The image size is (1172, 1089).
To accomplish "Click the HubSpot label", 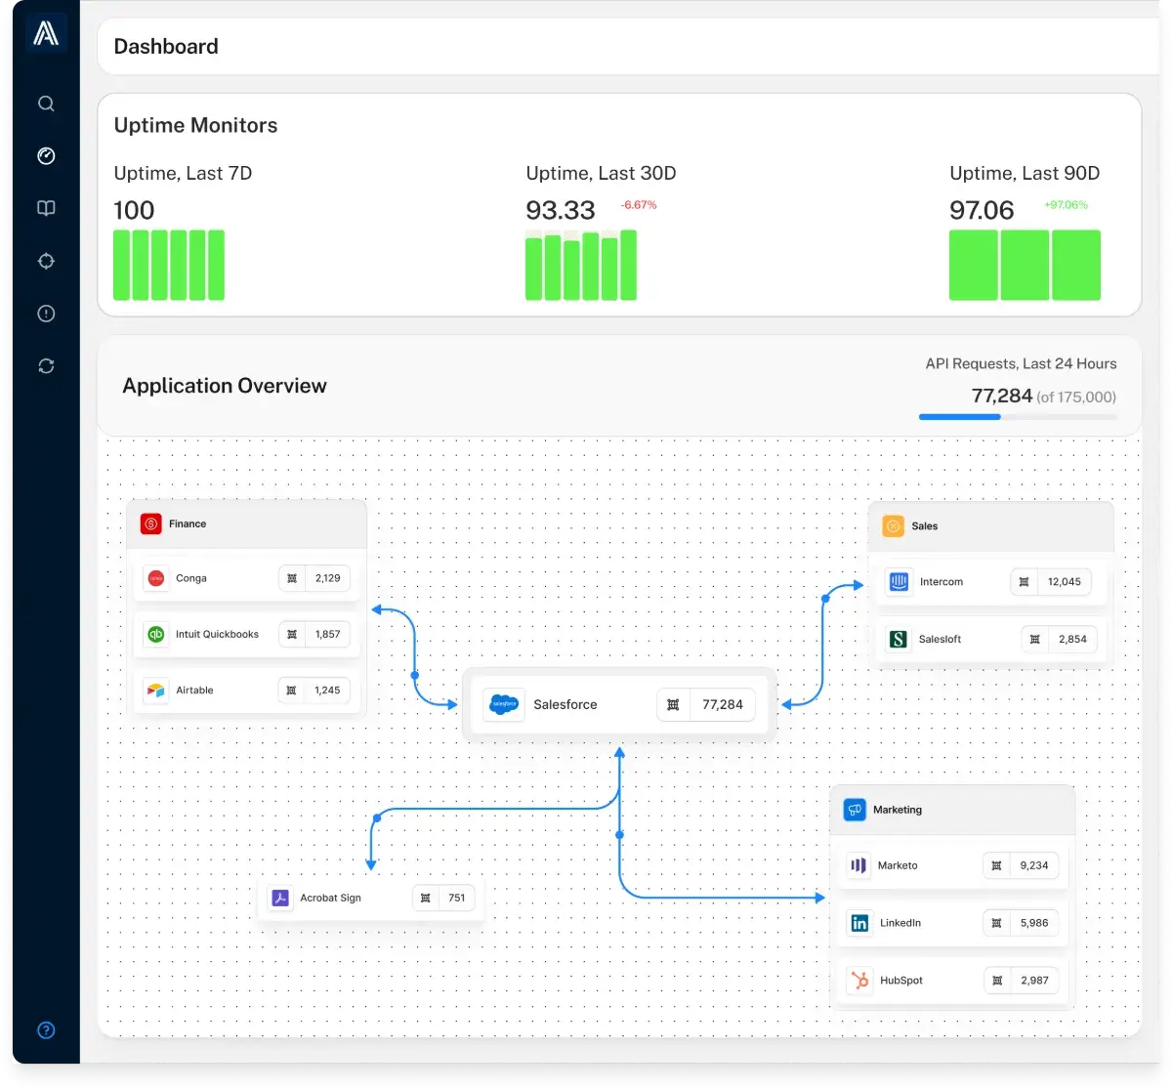I will pyautogui.click(x=901, y=981).
